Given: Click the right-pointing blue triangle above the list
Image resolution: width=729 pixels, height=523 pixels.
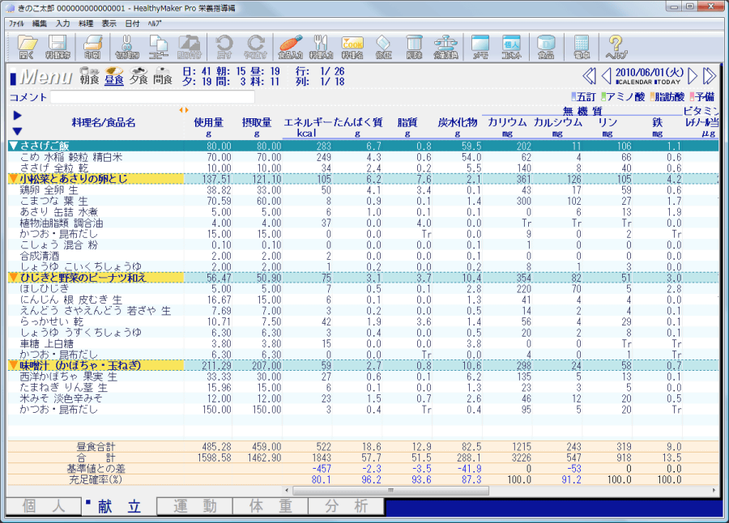Looking at the screenshot, I should click(x=17, y=116).
